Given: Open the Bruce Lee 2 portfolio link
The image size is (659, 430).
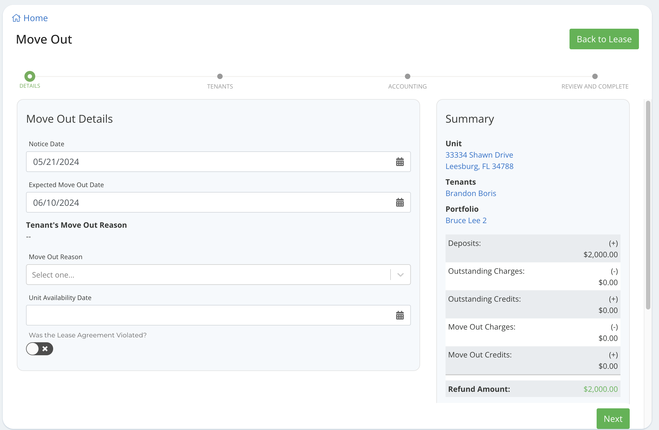Looking at the screenshot, I should [x=466, y=220].
